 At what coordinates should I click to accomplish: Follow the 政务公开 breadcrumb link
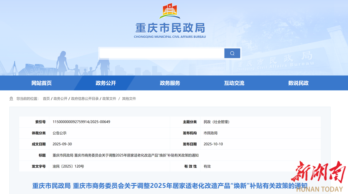pyautogui.click(x=60, y=99)
